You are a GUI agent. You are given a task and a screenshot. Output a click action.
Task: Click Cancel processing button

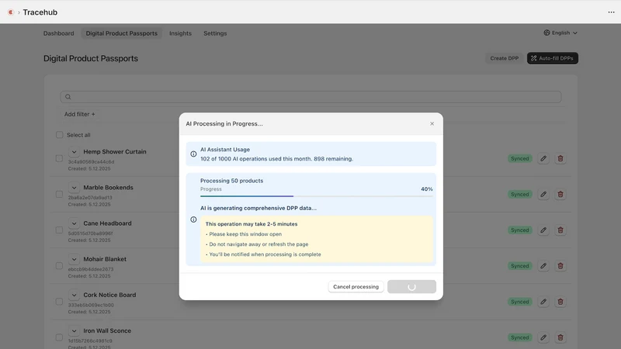(x=356, y=287)
